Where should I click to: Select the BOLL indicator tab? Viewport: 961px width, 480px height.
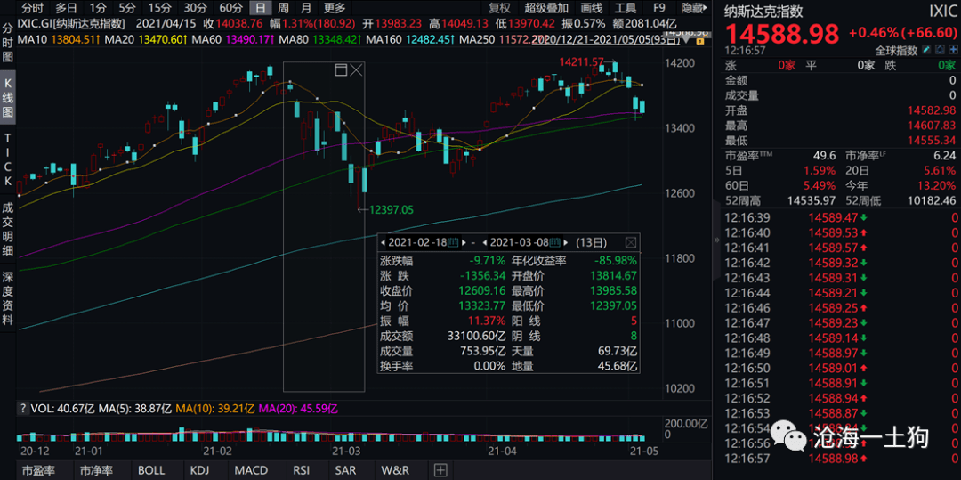[151, 470]
